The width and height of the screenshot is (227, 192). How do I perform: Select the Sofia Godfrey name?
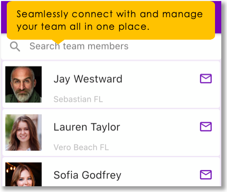(87, 175)
